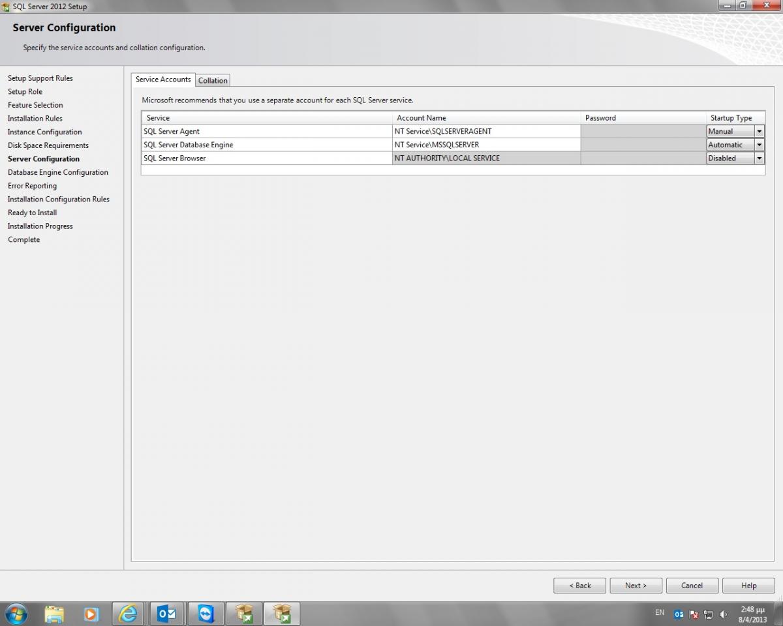Image resolution: width=783 pixels, height=626 pixels.
Task: Click the EN language indicator
Action: [x=660, y=613]
